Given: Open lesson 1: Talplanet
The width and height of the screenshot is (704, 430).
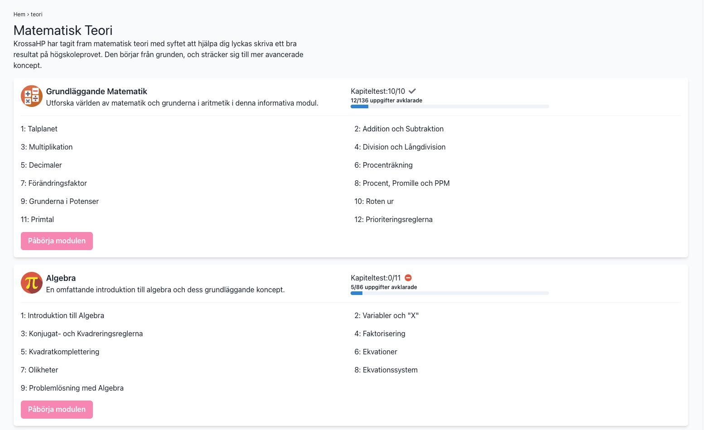Looking at the screenshot, I should tap(39, 129).
